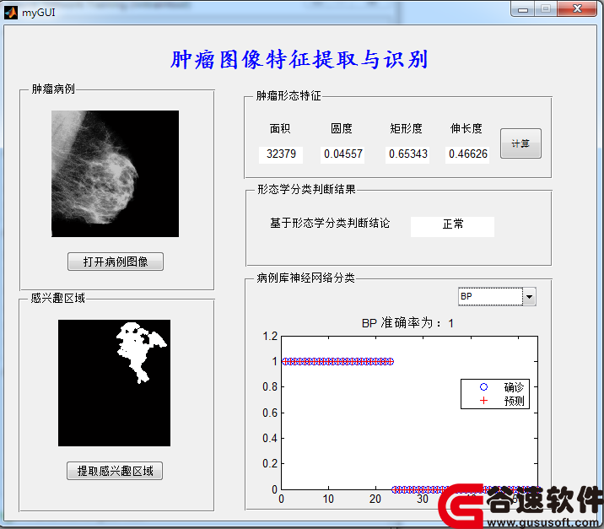Image resolution: width=604 pixels, height=529 pixels.
Task: Click the 提取感兴趣区域 button
Action: coord(115,471)
